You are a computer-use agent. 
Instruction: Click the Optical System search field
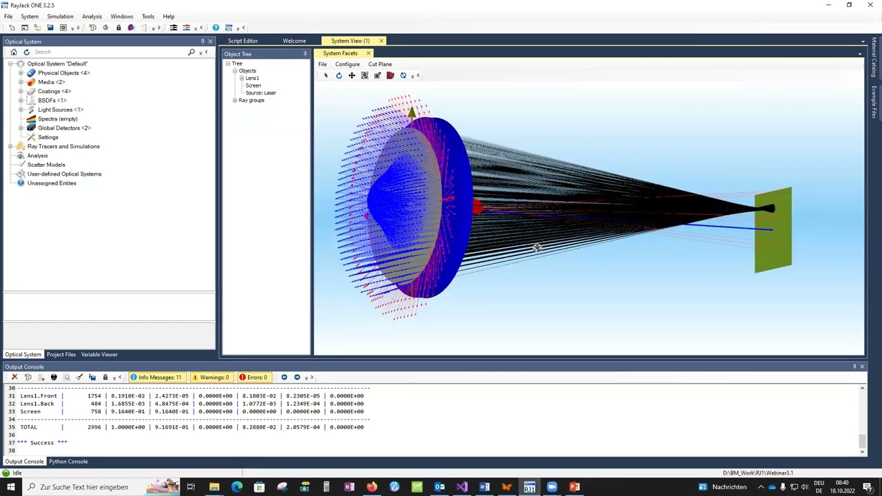point(109,52)
